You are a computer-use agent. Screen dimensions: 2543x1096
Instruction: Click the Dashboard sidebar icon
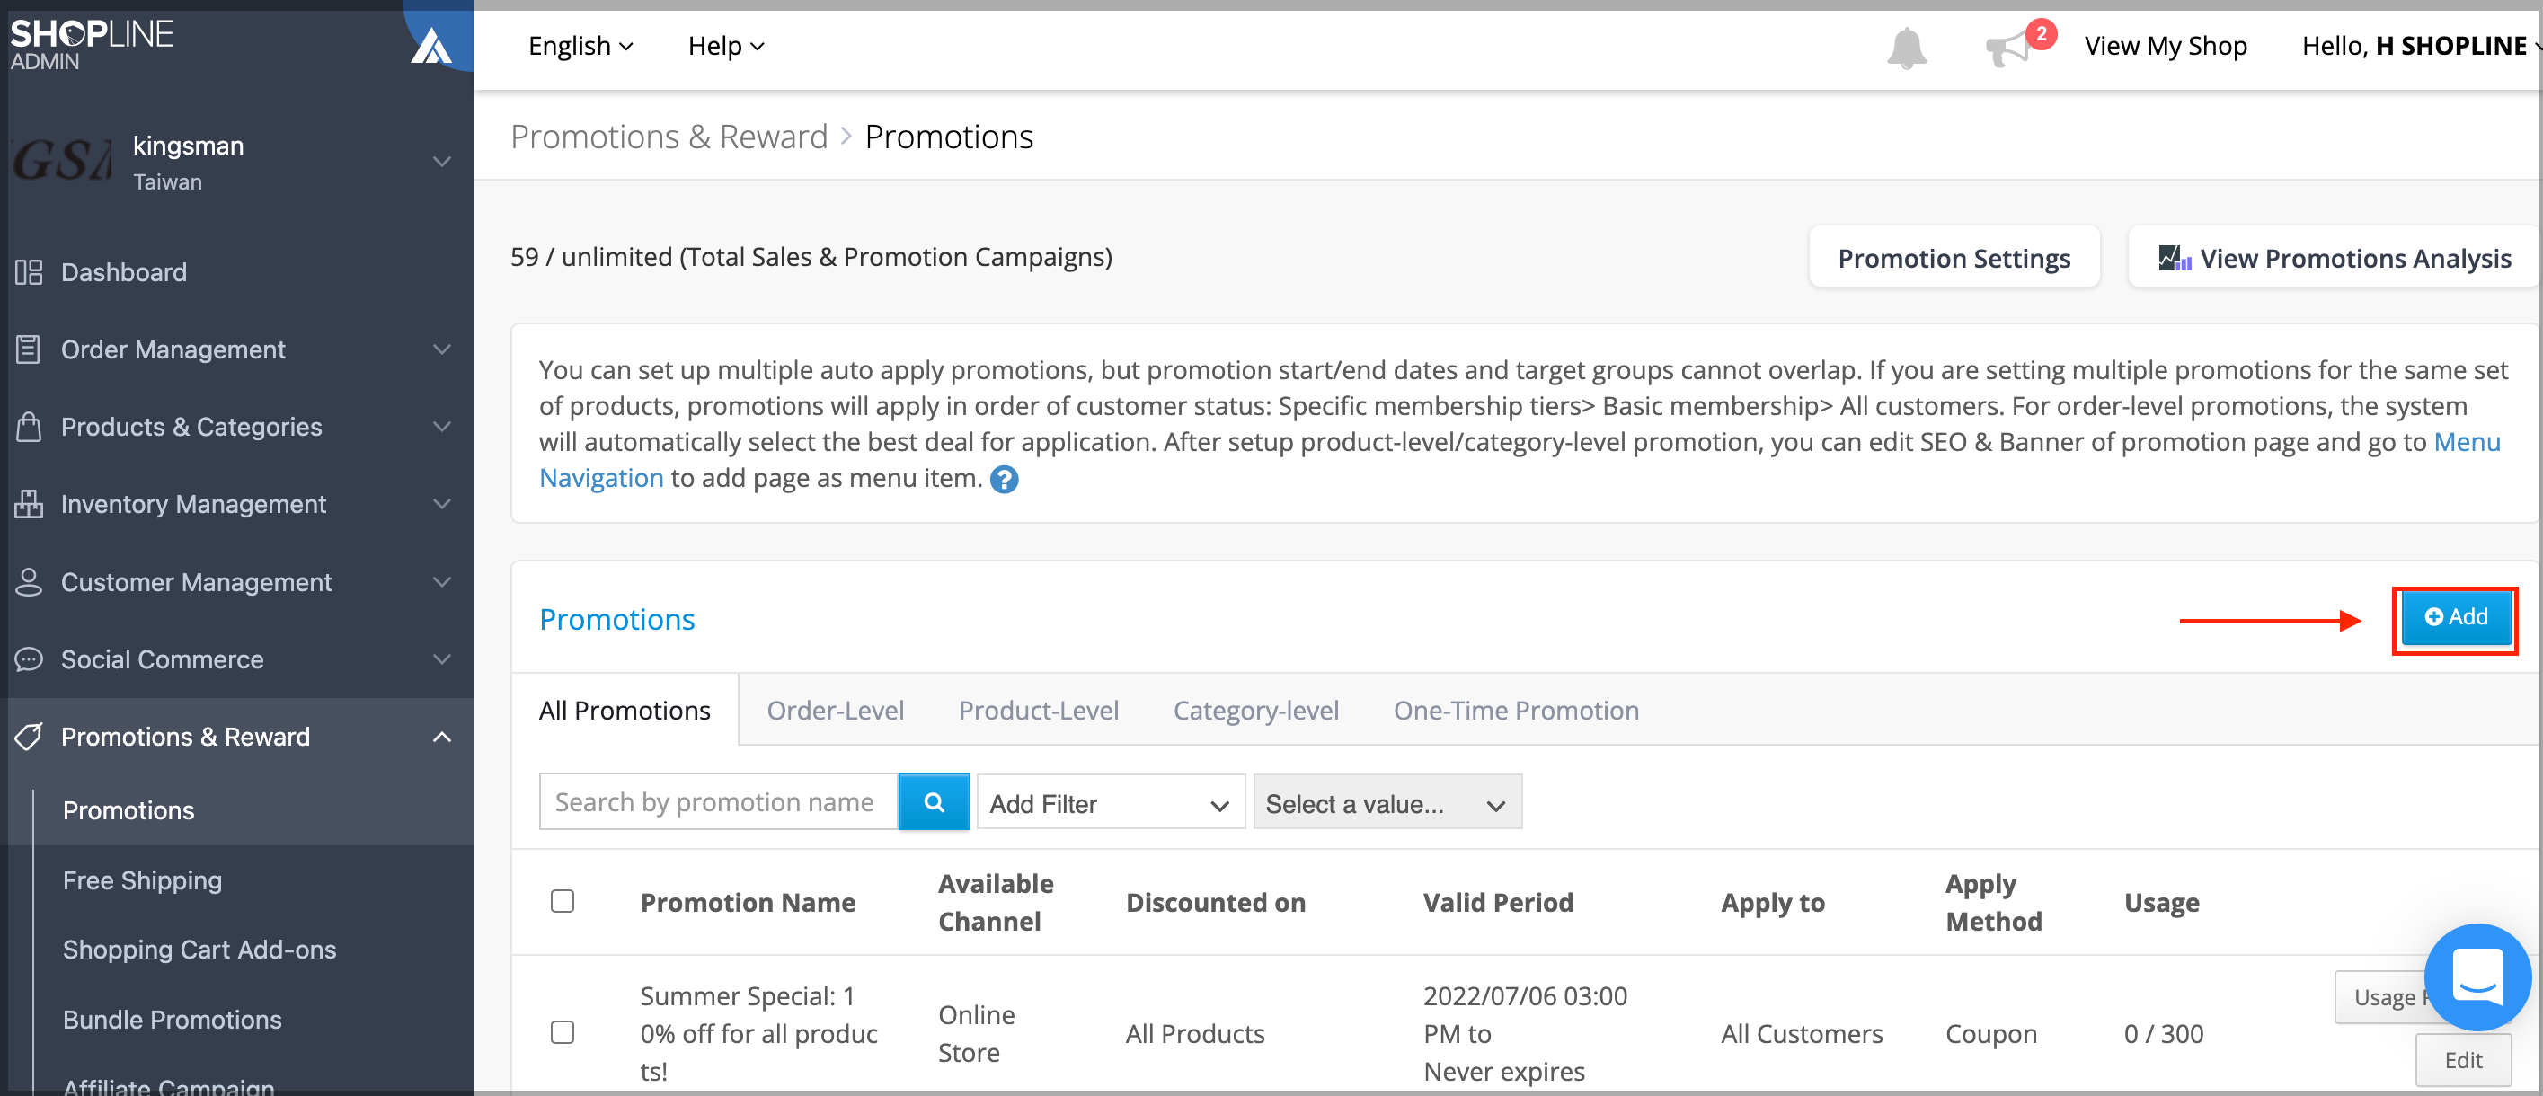29,272
